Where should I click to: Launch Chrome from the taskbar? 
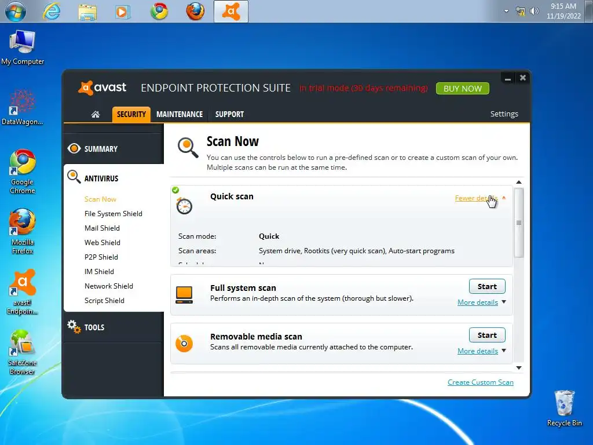point(159,12)
